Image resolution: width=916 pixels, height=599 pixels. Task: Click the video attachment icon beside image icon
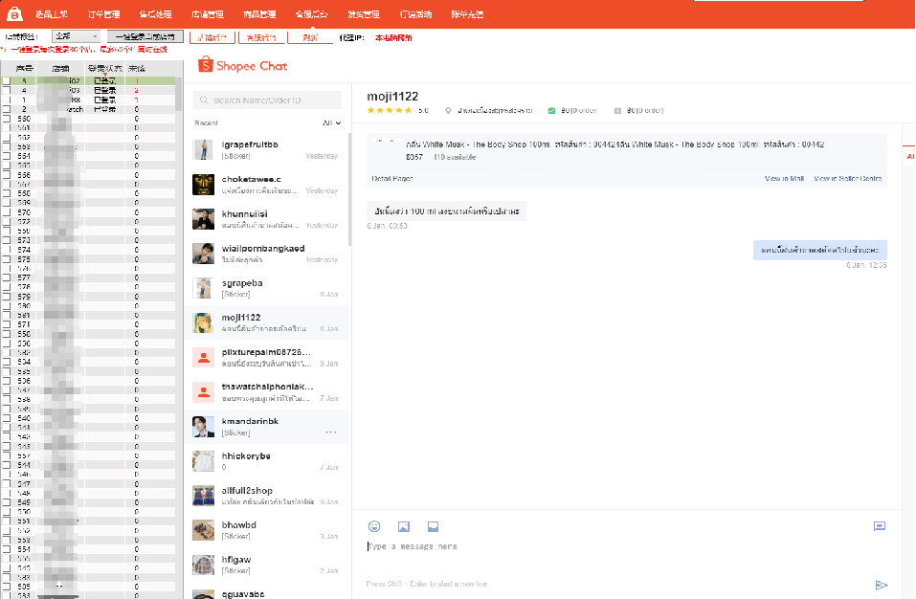(x=433, y=526)
